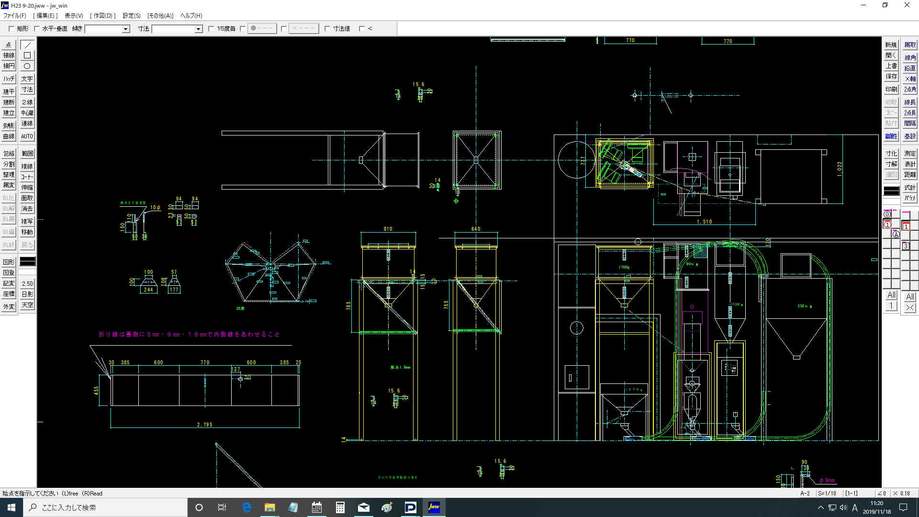This screenshot has width=919, height=517.
Task: Click the dashed arrow style button
Action: click(303, 29)
